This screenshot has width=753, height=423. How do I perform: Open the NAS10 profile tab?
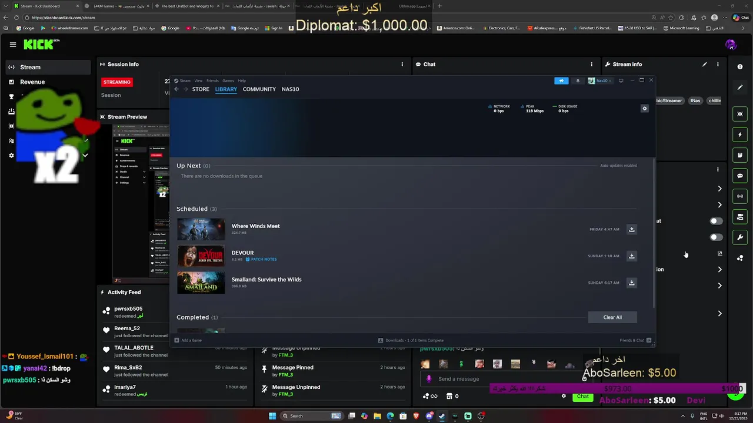click(x=290, y=89)
